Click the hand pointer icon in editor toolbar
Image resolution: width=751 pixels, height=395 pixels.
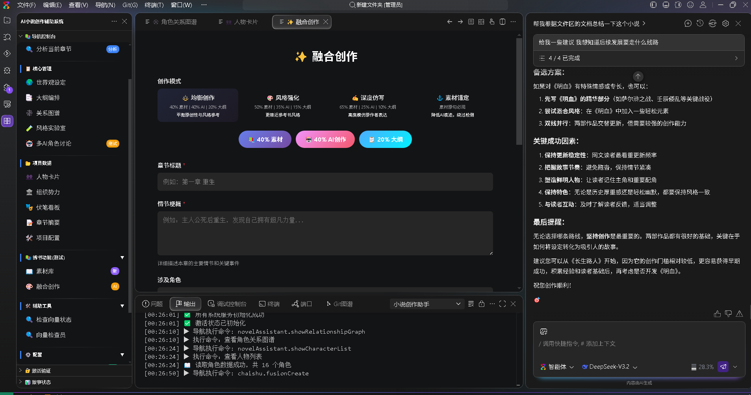click(x=492, y=22)
